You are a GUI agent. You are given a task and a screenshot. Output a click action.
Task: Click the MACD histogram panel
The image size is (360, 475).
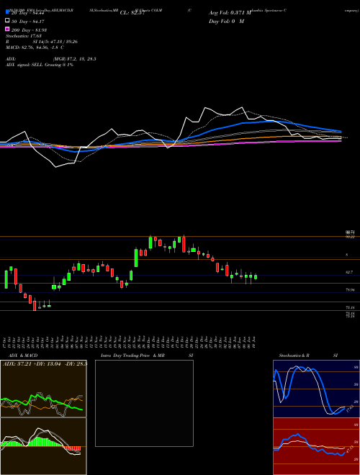click(x=43, y=446)
